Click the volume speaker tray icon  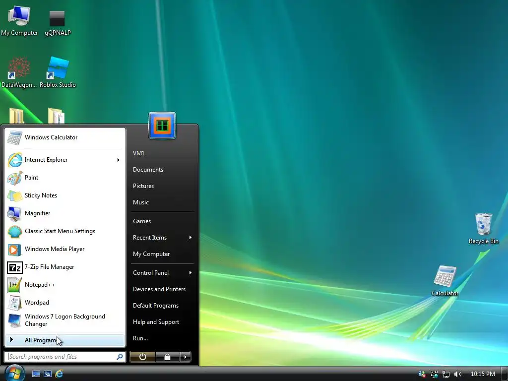point(458,374)
